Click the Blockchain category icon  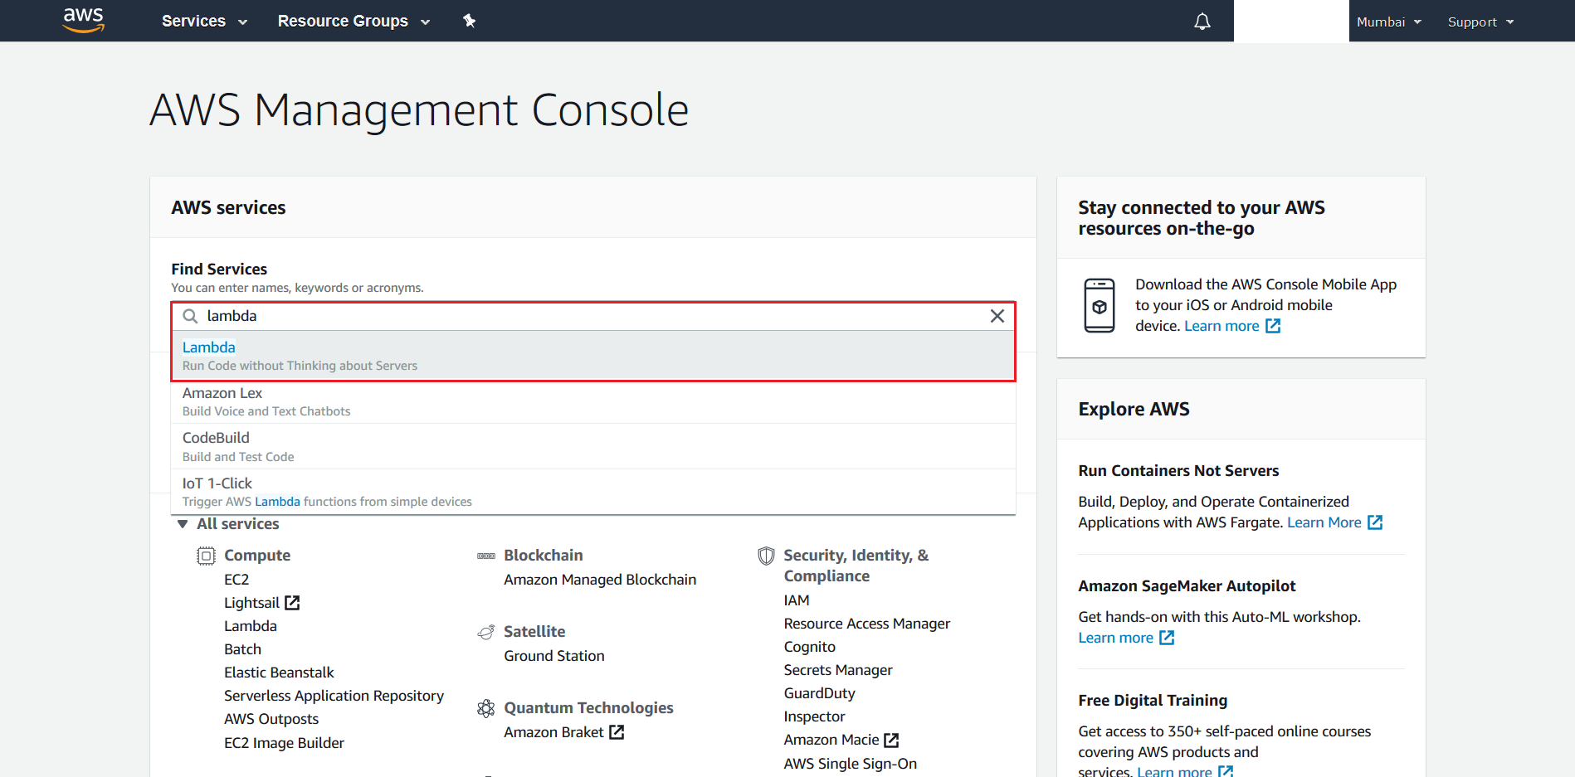(x=486, y=556)
